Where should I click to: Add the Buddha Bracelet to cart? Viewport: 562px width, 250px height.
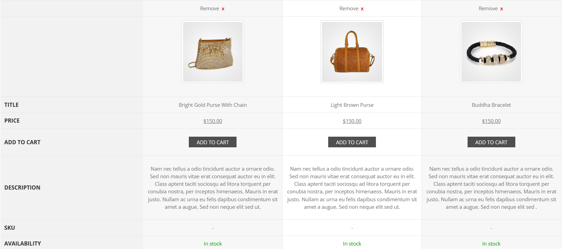(x=491, y=142)
